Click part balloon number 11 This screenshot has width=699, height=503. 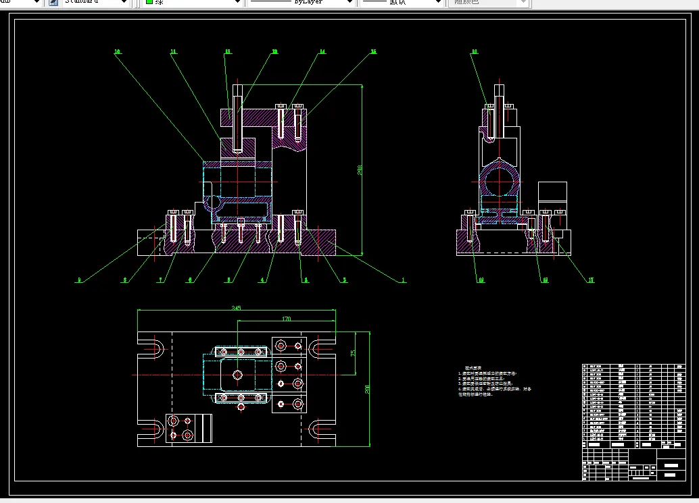click(x=174, y=51)
